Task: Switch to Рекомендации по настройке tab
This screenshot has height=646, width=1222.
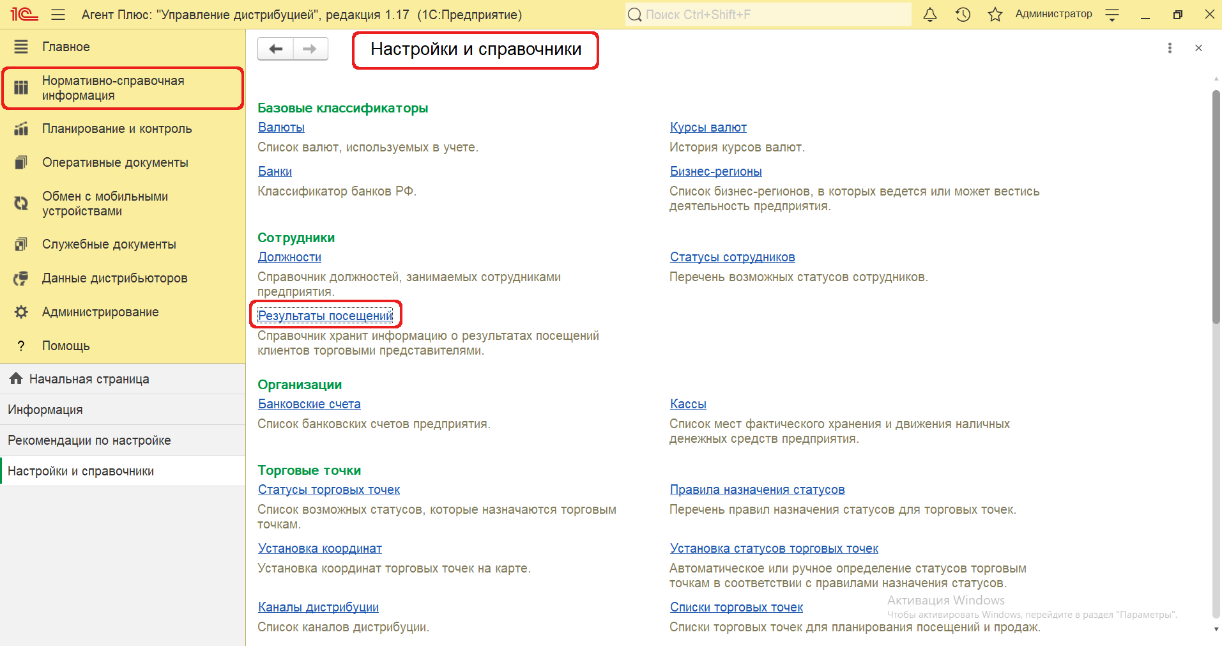Action: coord(123,440)
